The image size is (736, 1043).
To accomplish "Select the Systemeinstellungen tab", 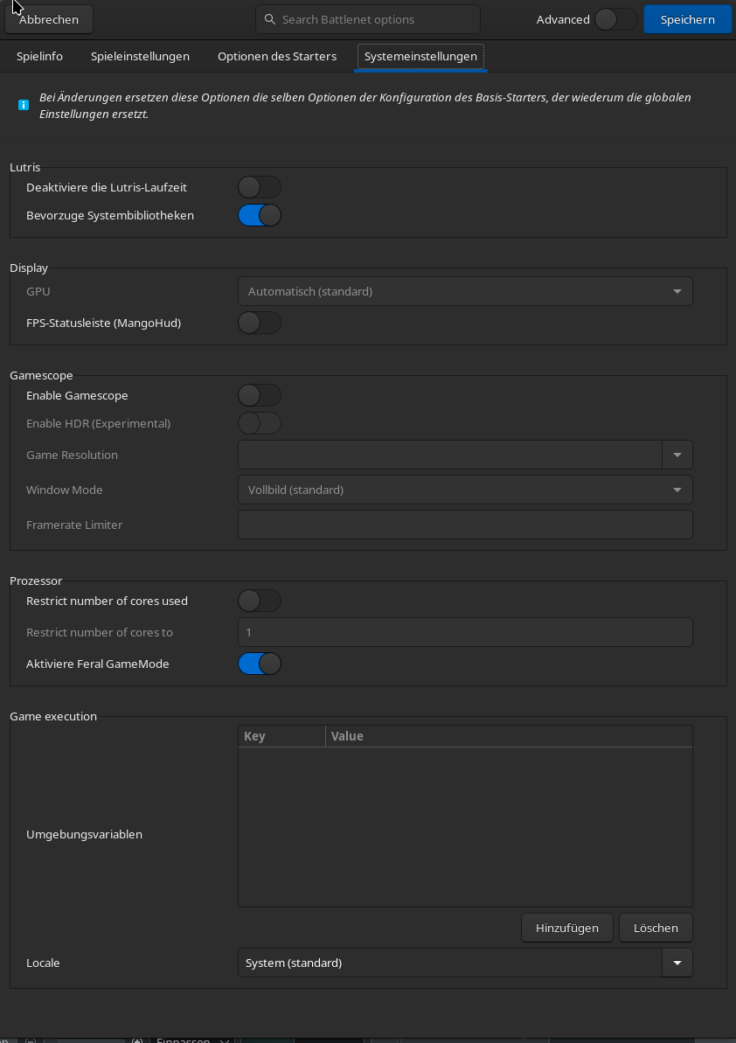I will pos(420,57).
